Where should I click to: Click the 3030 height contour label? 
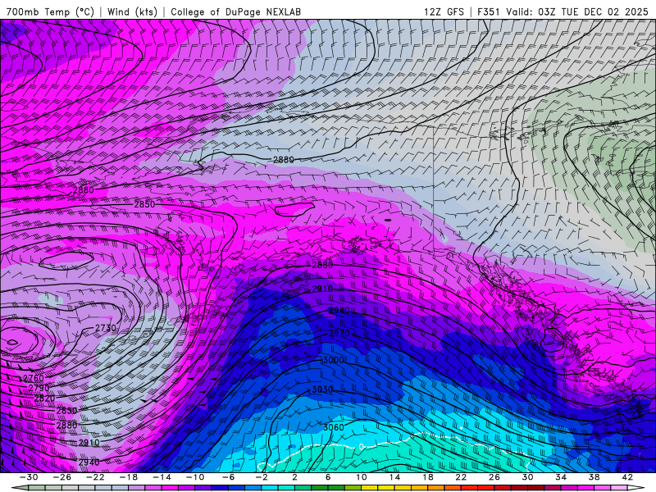(x=322, y=389)
